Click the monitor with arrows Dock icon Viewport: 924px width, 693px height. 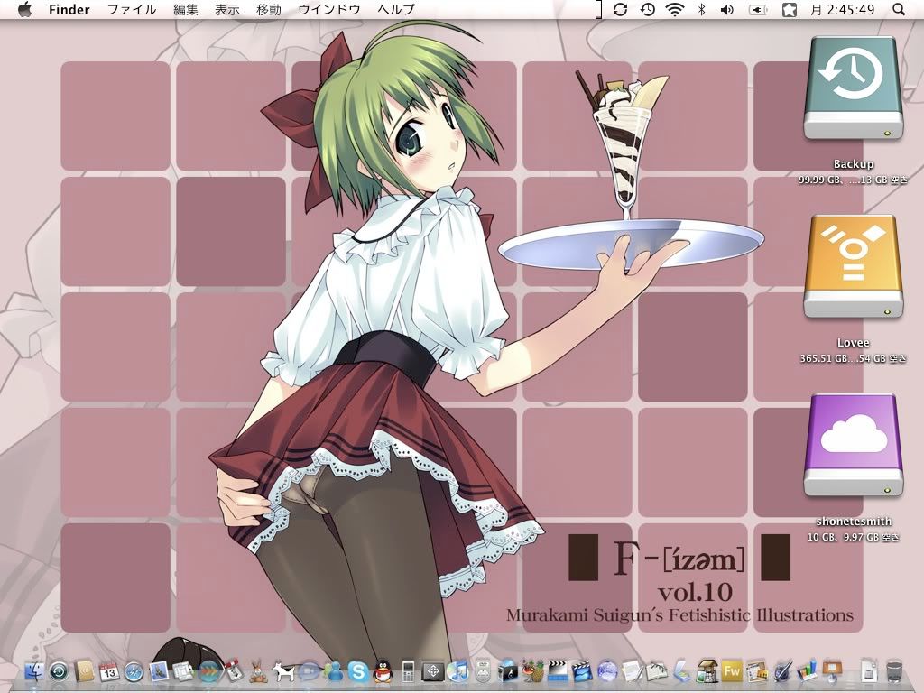[433, 671]
